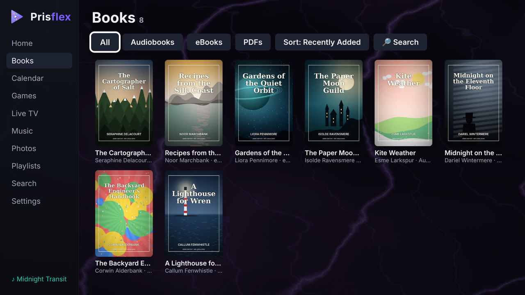Open the Sort: Recently Added dropdown
The image size is (525, 295).
click(322, 42)
